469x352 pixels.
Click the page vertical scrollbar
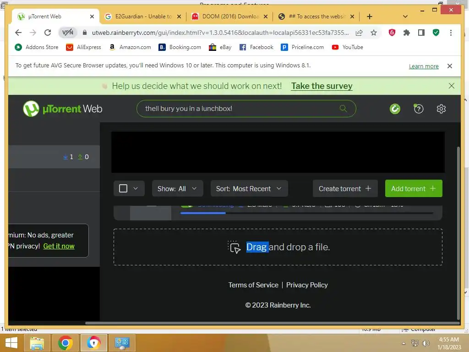pyautogui.click(x=458, y=233)
